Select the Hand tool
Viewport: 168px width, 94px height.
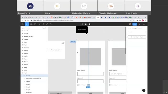[47, 24]
